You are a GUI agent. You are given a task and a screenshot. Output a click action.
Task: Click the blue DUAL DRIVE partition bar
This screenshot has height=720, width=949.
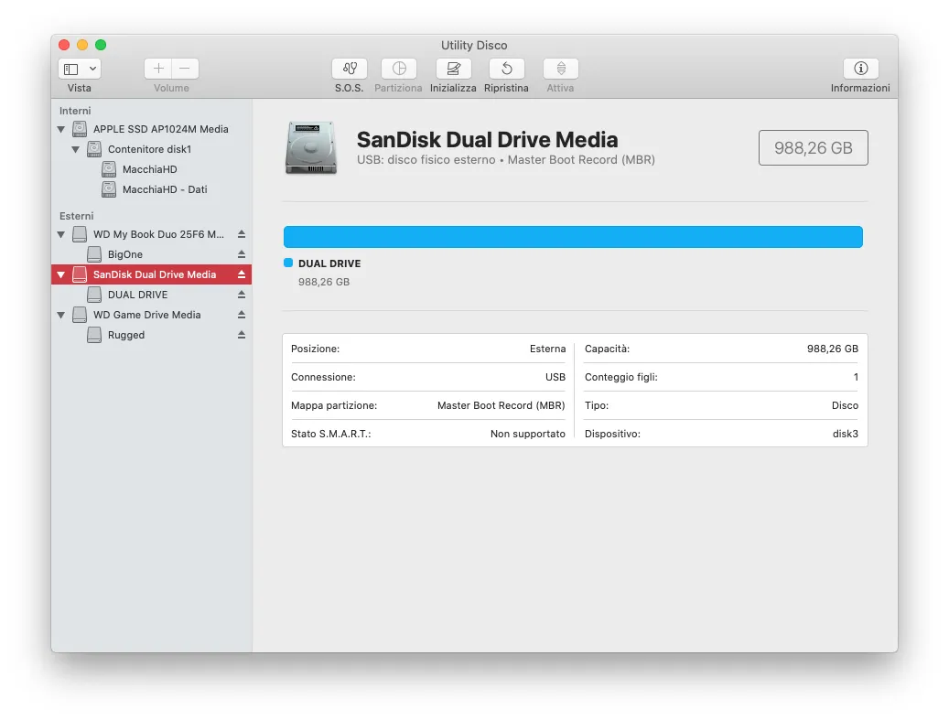pyautogui.click(x=573, y=236)
